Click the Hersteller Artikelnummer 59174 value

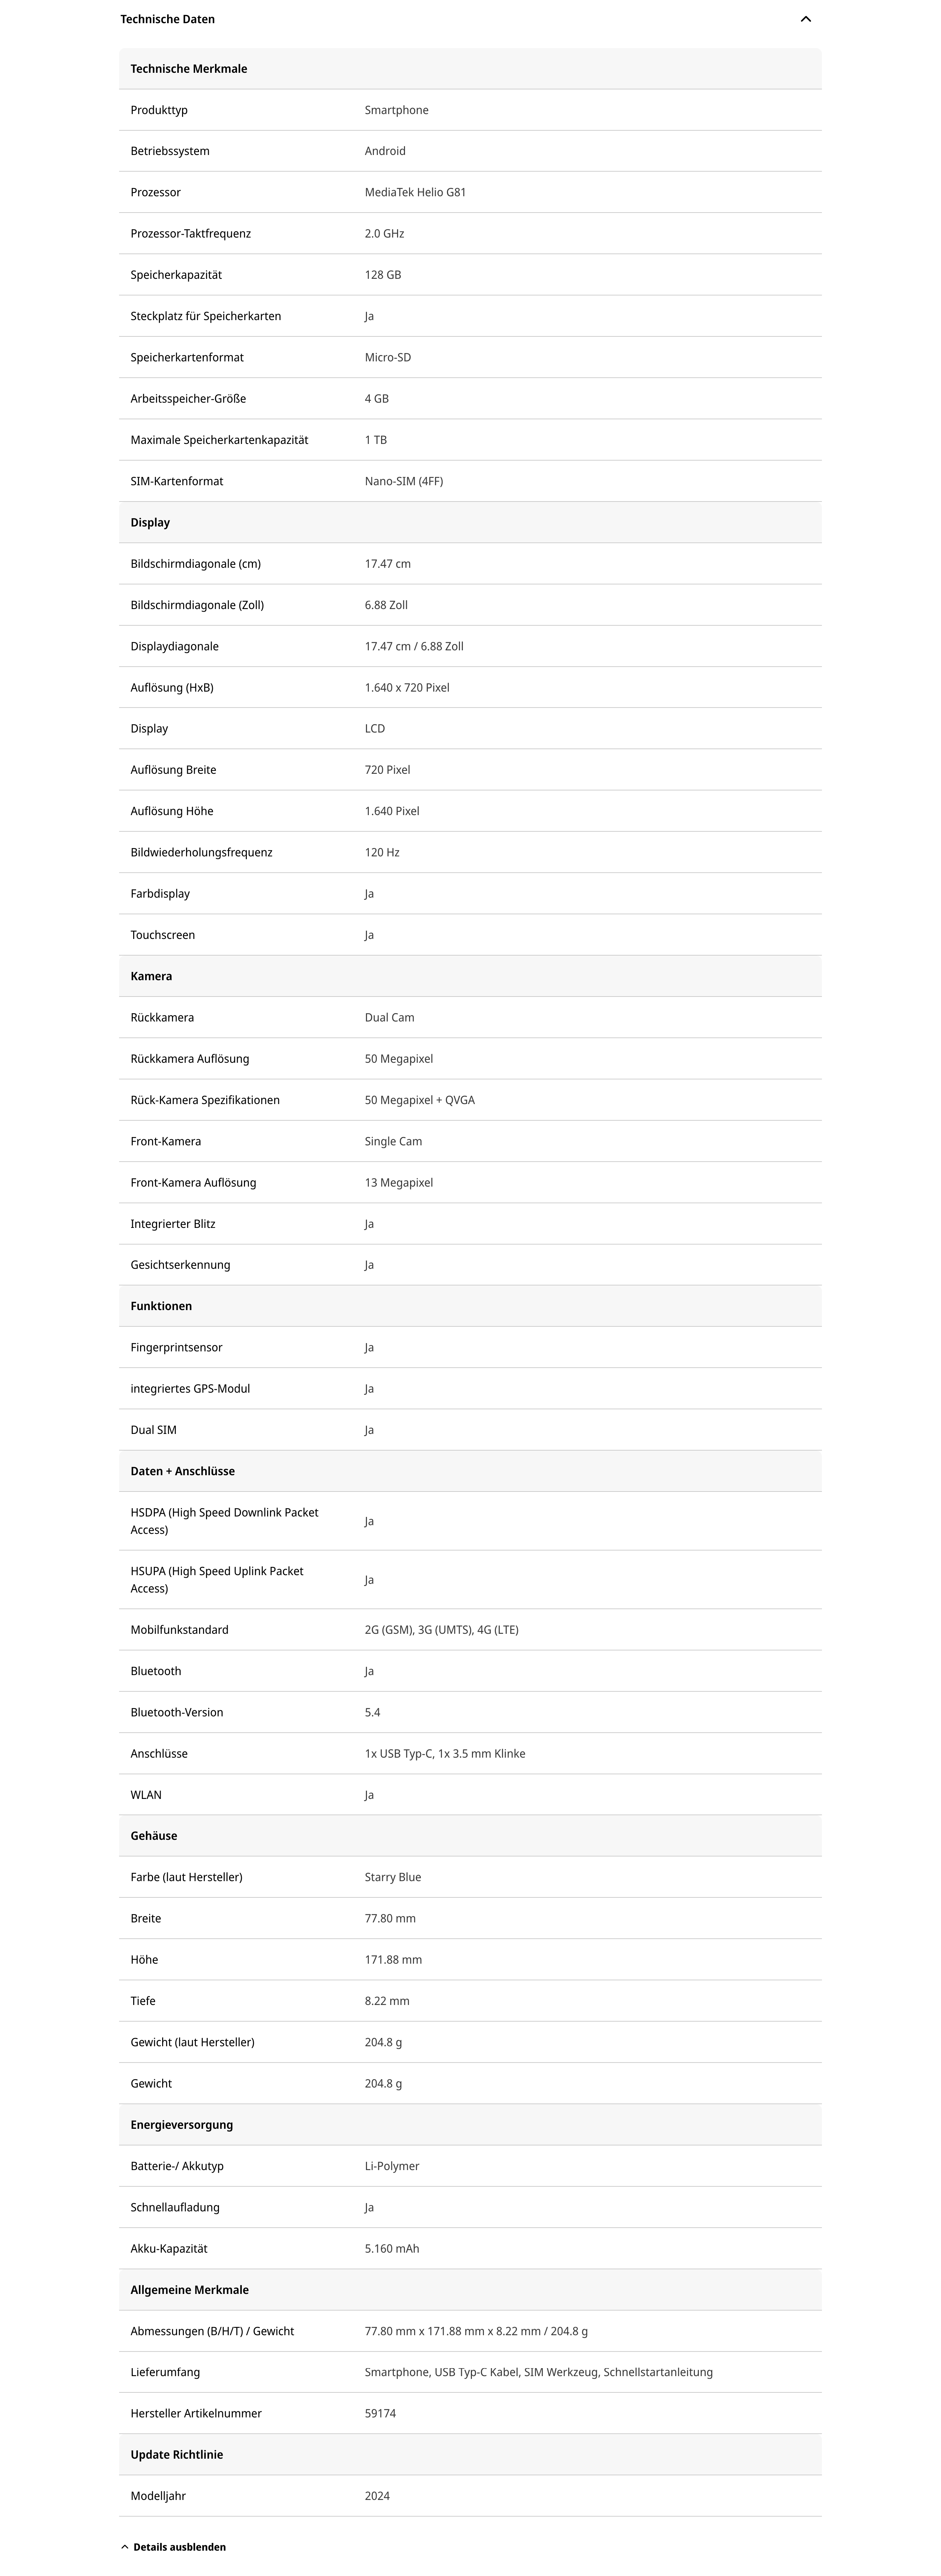380,2413
